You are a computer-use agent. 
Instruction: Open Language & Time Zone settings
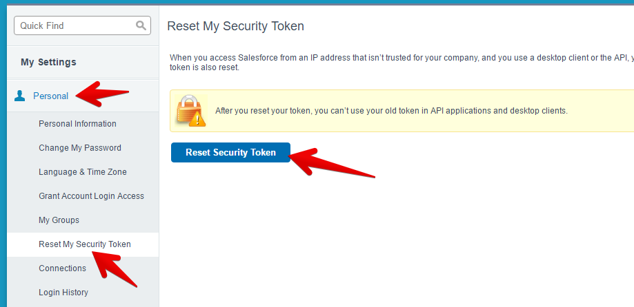(x=83, y=172)
